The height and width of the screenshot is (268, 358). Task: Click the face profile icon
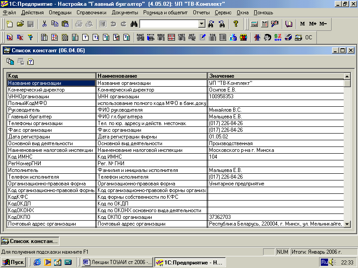[267, 38]
